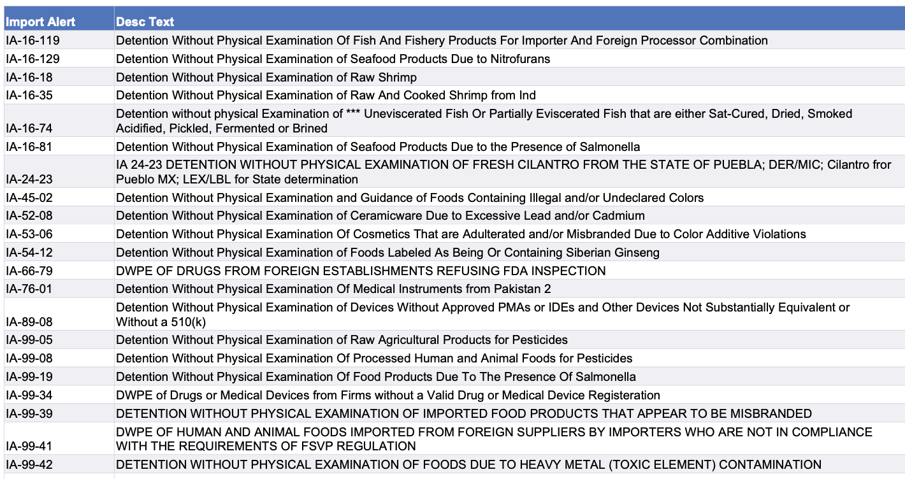Select the IA-99-42 alert cell
Image resolution: width=905 pixels, height=479 pixels.
point(31,464)
